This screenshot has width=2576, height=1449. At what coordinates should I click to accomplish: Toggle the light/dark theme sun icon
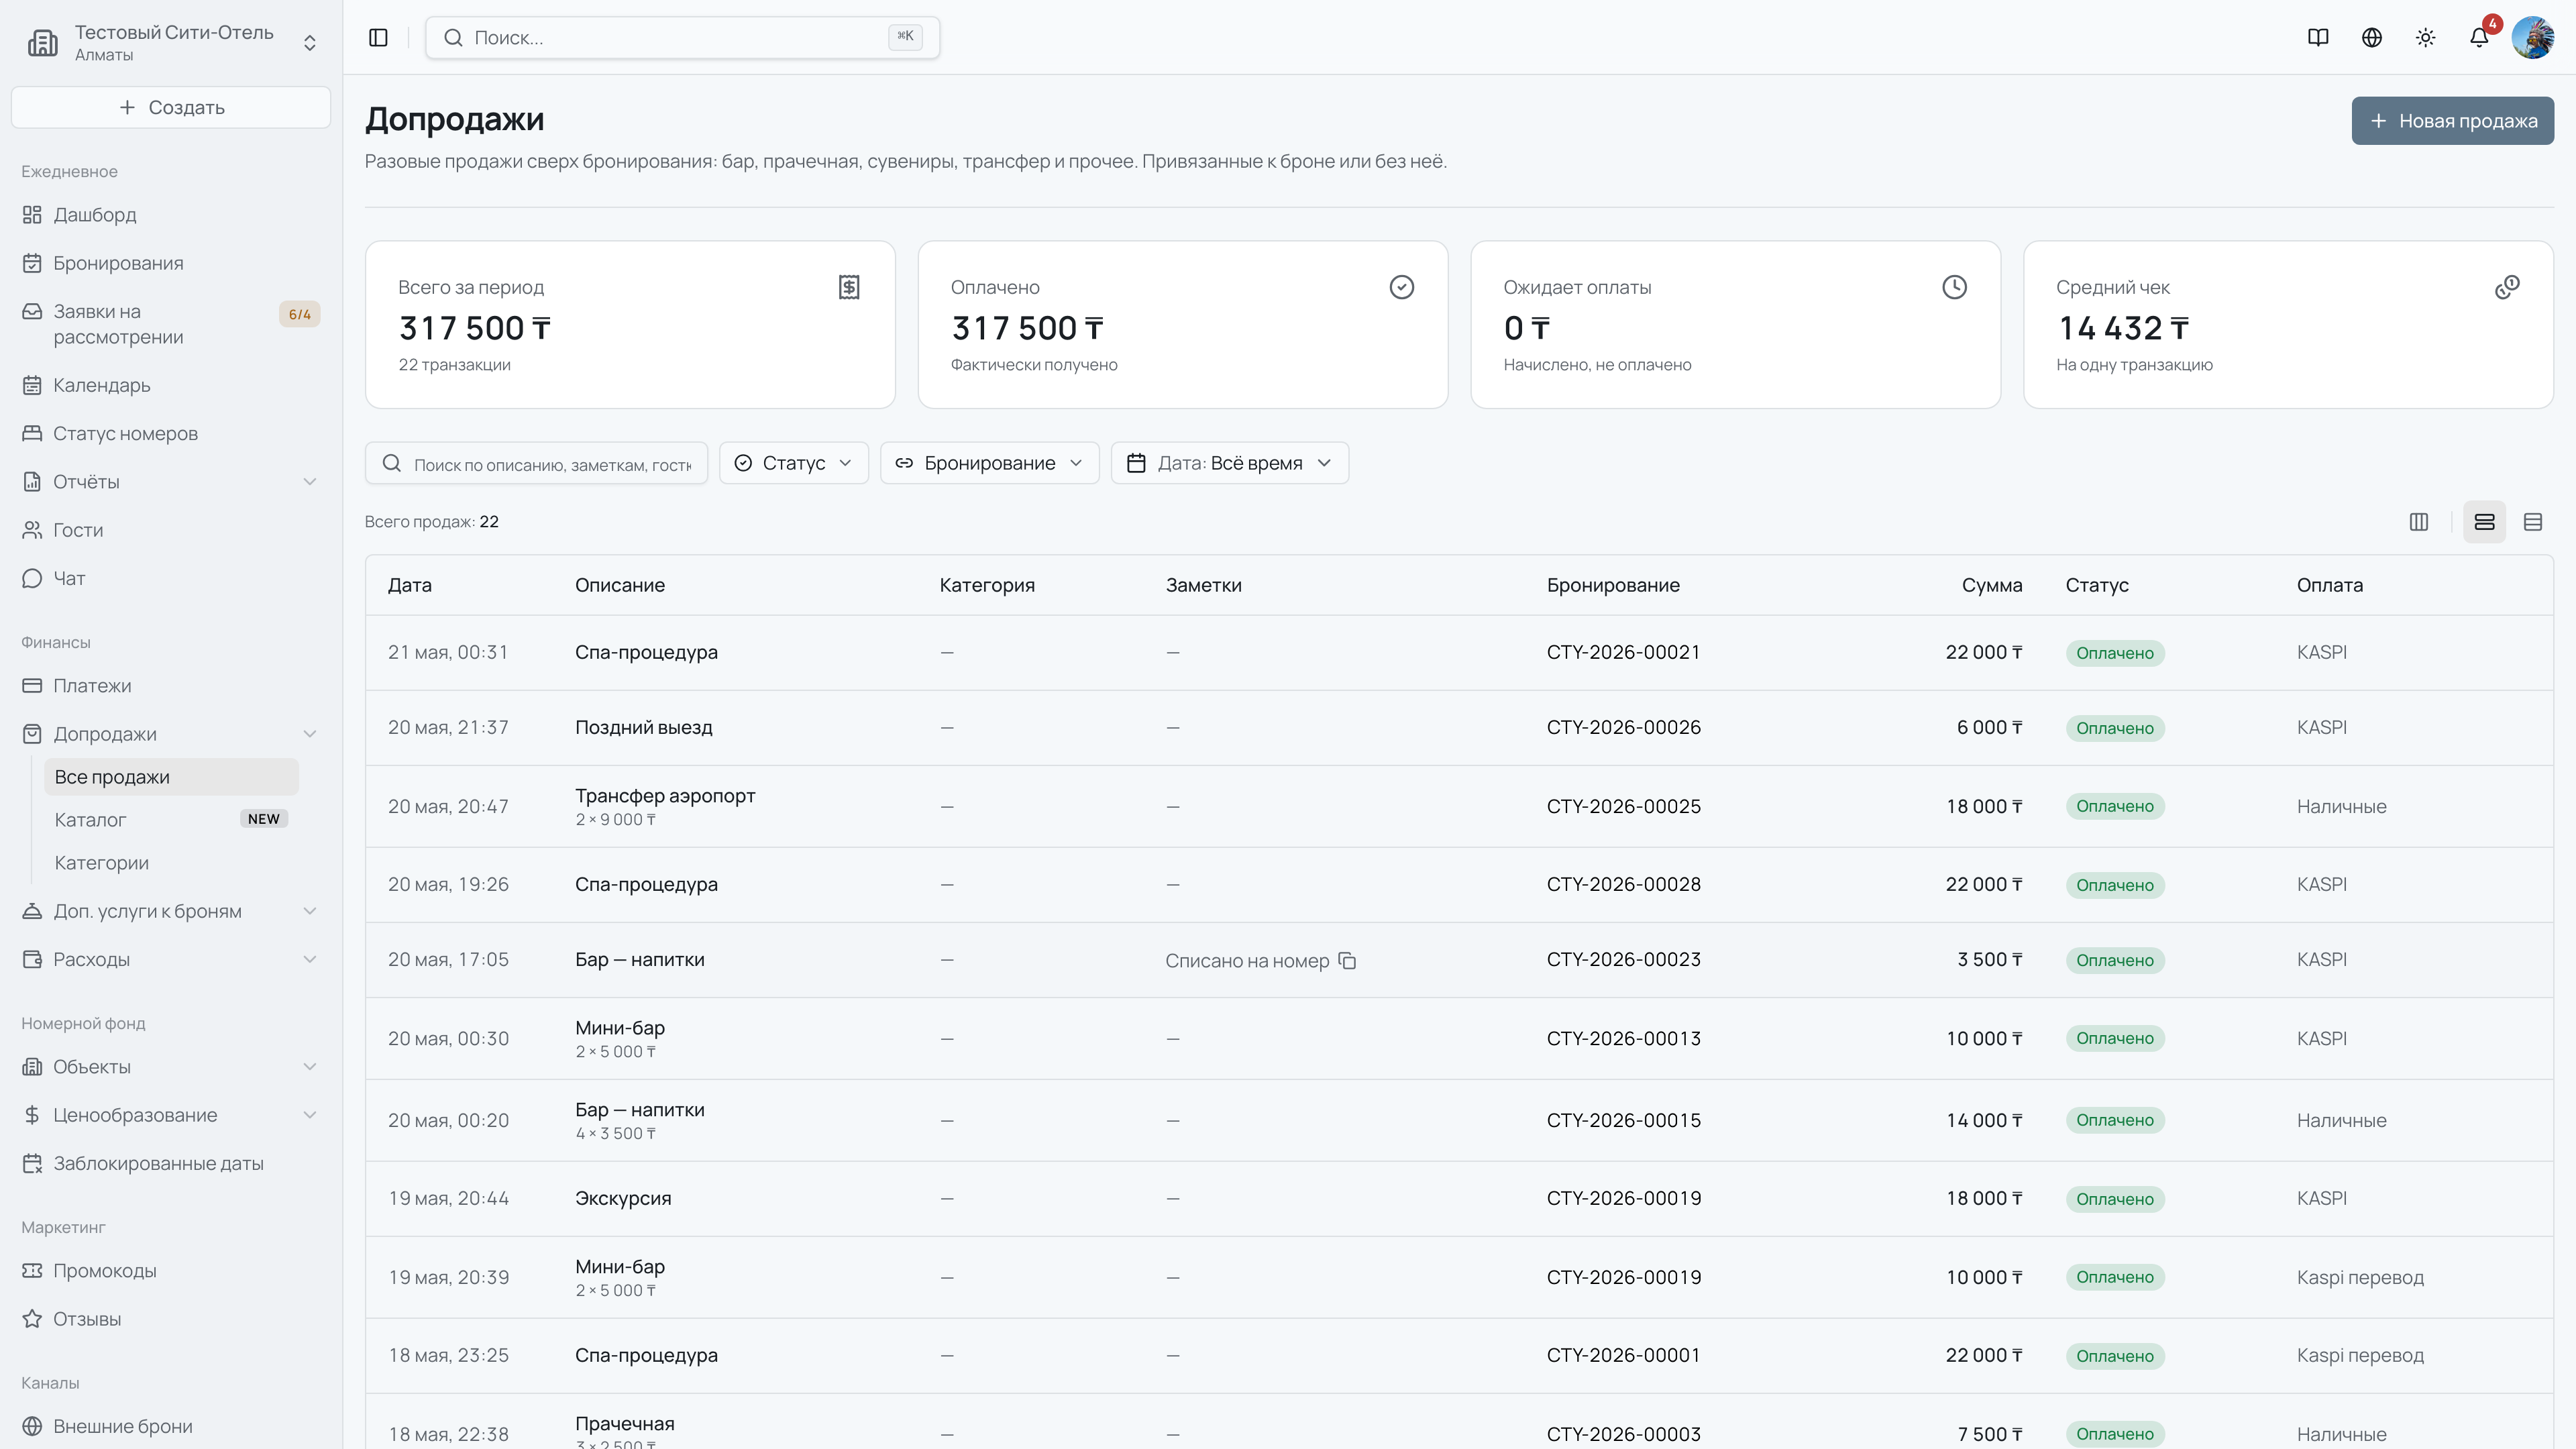pyautogui.click(x=2426, y=38)
